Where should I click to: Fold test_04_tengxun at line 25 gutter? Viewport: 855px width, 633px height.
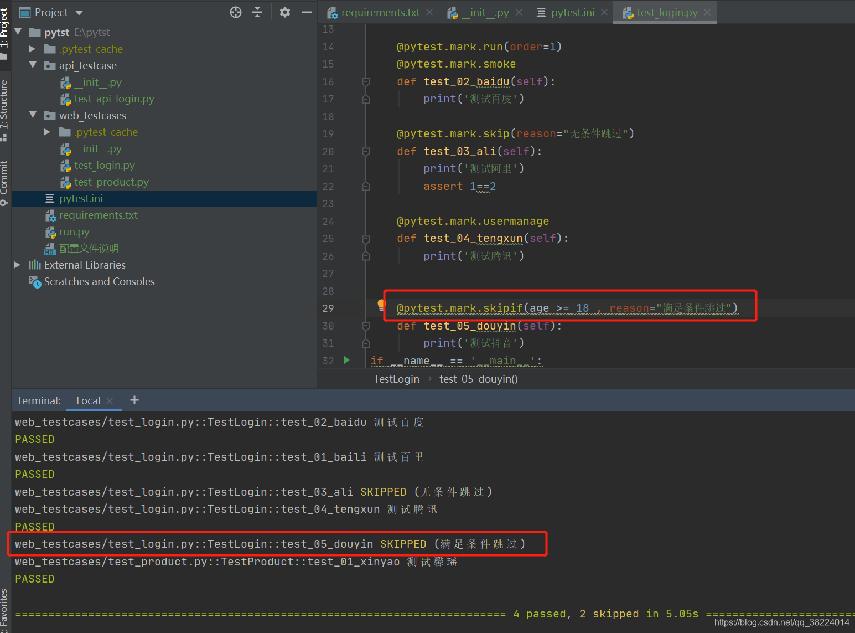tap(366, 239)
